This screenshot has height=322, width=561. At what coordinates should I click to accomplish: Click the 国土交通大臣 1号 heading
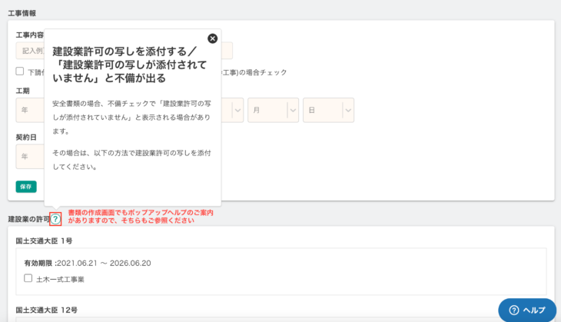(44, 241)
